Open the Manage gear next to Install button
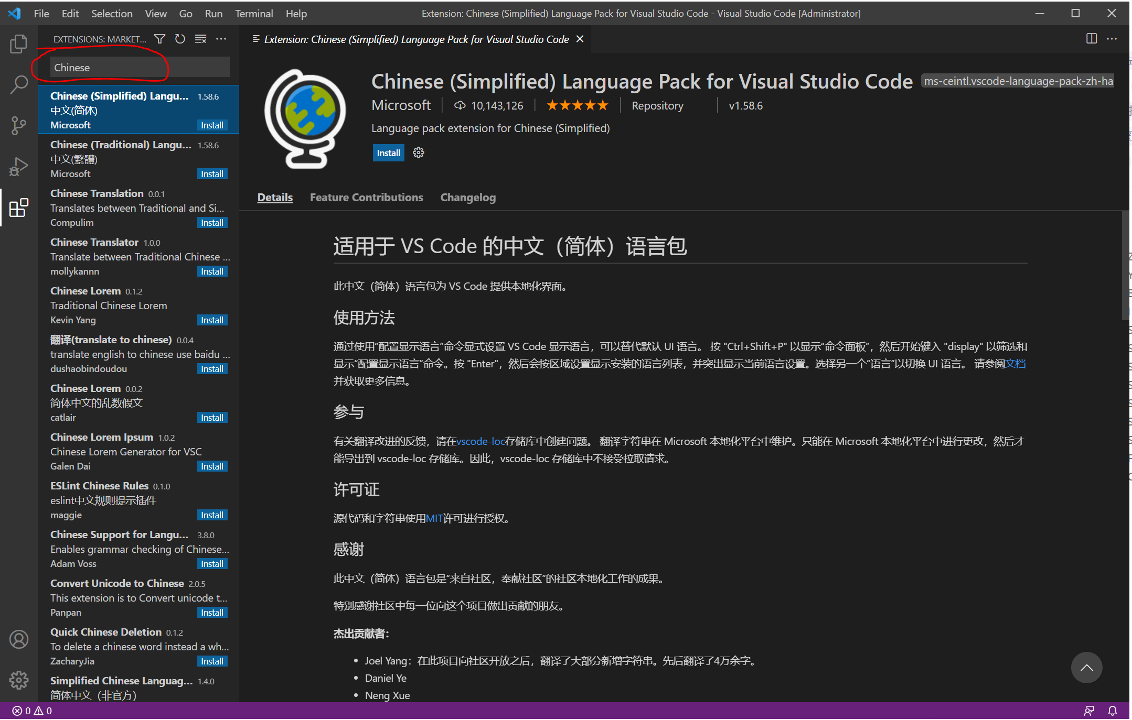 (418, 152)
